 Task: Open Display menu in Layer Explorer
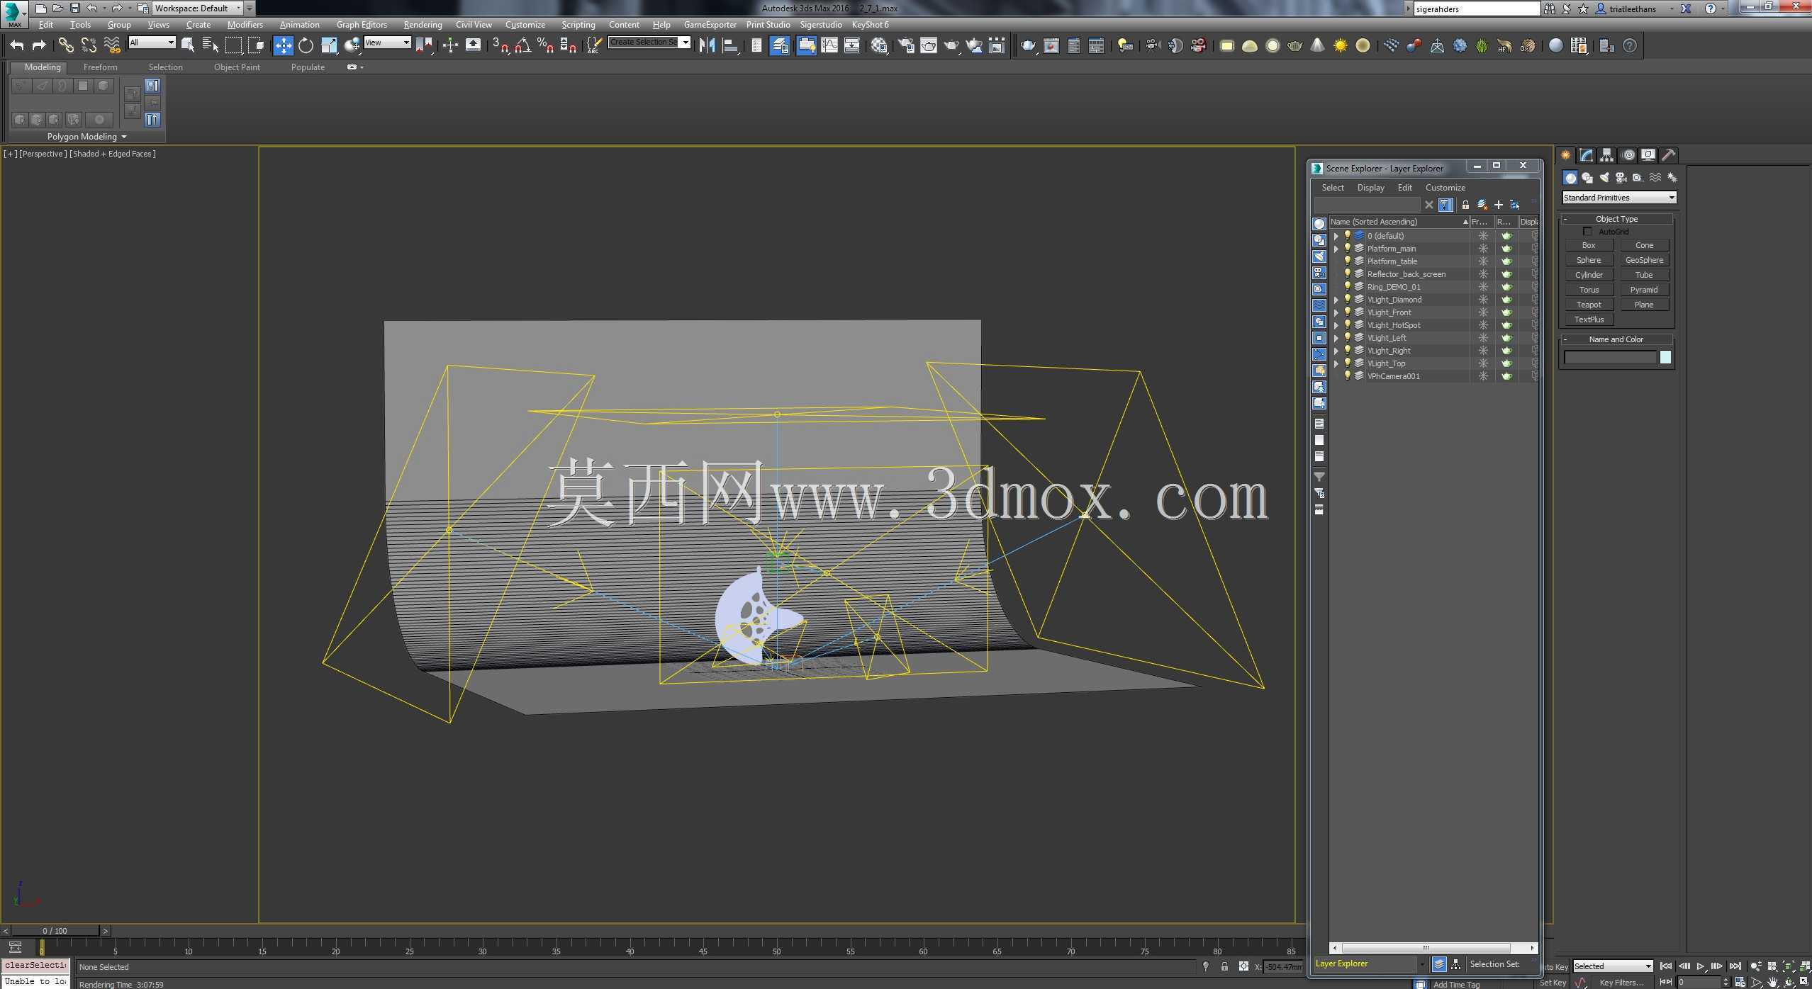tap(1370, 188)
